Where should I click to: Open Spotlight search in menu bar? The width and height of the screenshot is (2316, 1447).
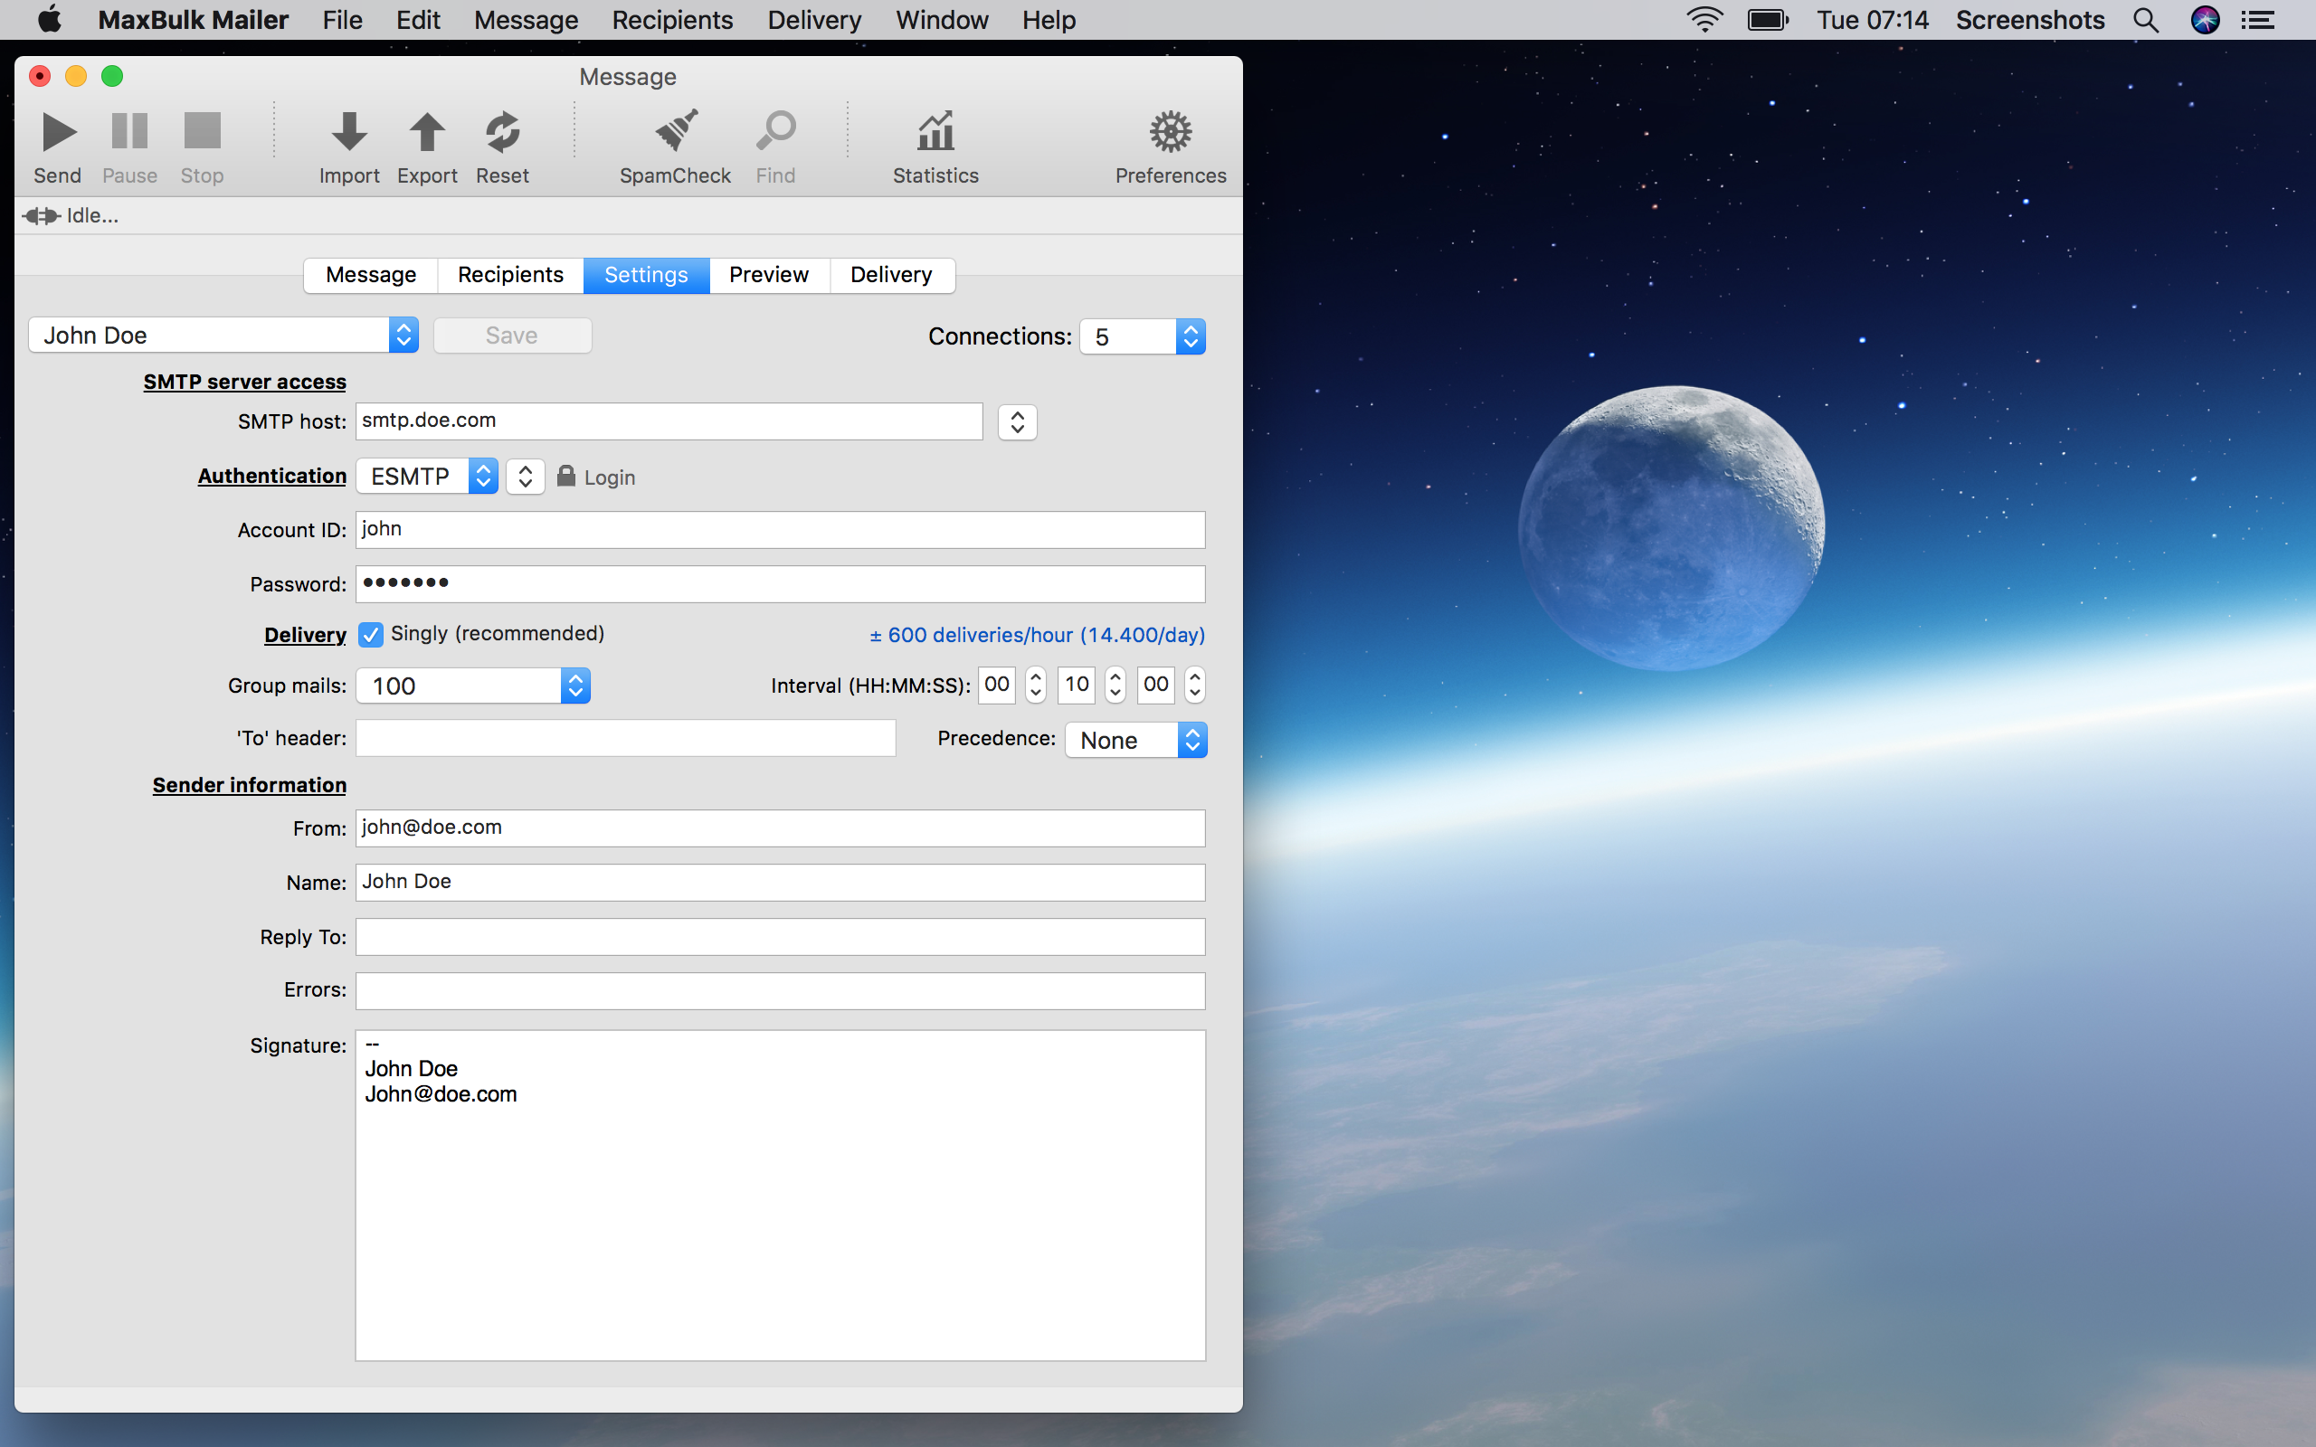point(2146,20)
